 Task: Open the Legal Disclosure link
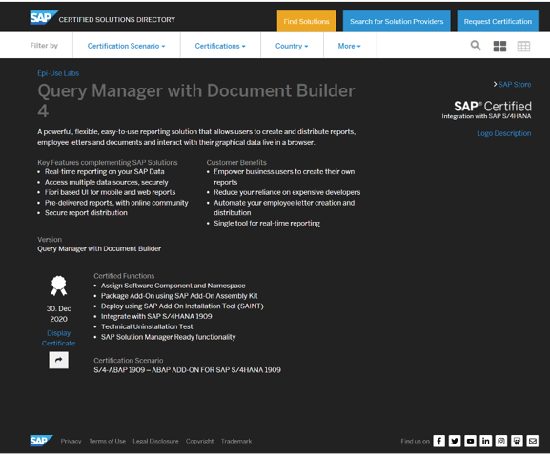point(155,441)
